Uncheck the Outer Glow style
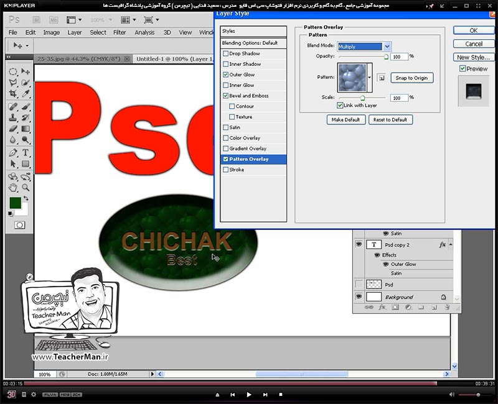The width and height of the screenshot is (498, 404). click(x=225, y=75)
